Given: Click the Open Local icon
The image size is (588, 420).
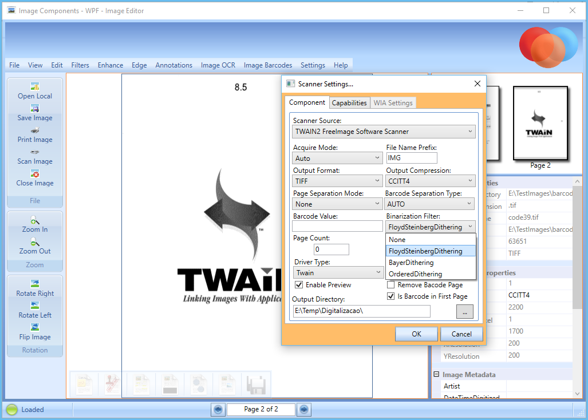Looking at the screenshot, I should [x=35, y=86].
